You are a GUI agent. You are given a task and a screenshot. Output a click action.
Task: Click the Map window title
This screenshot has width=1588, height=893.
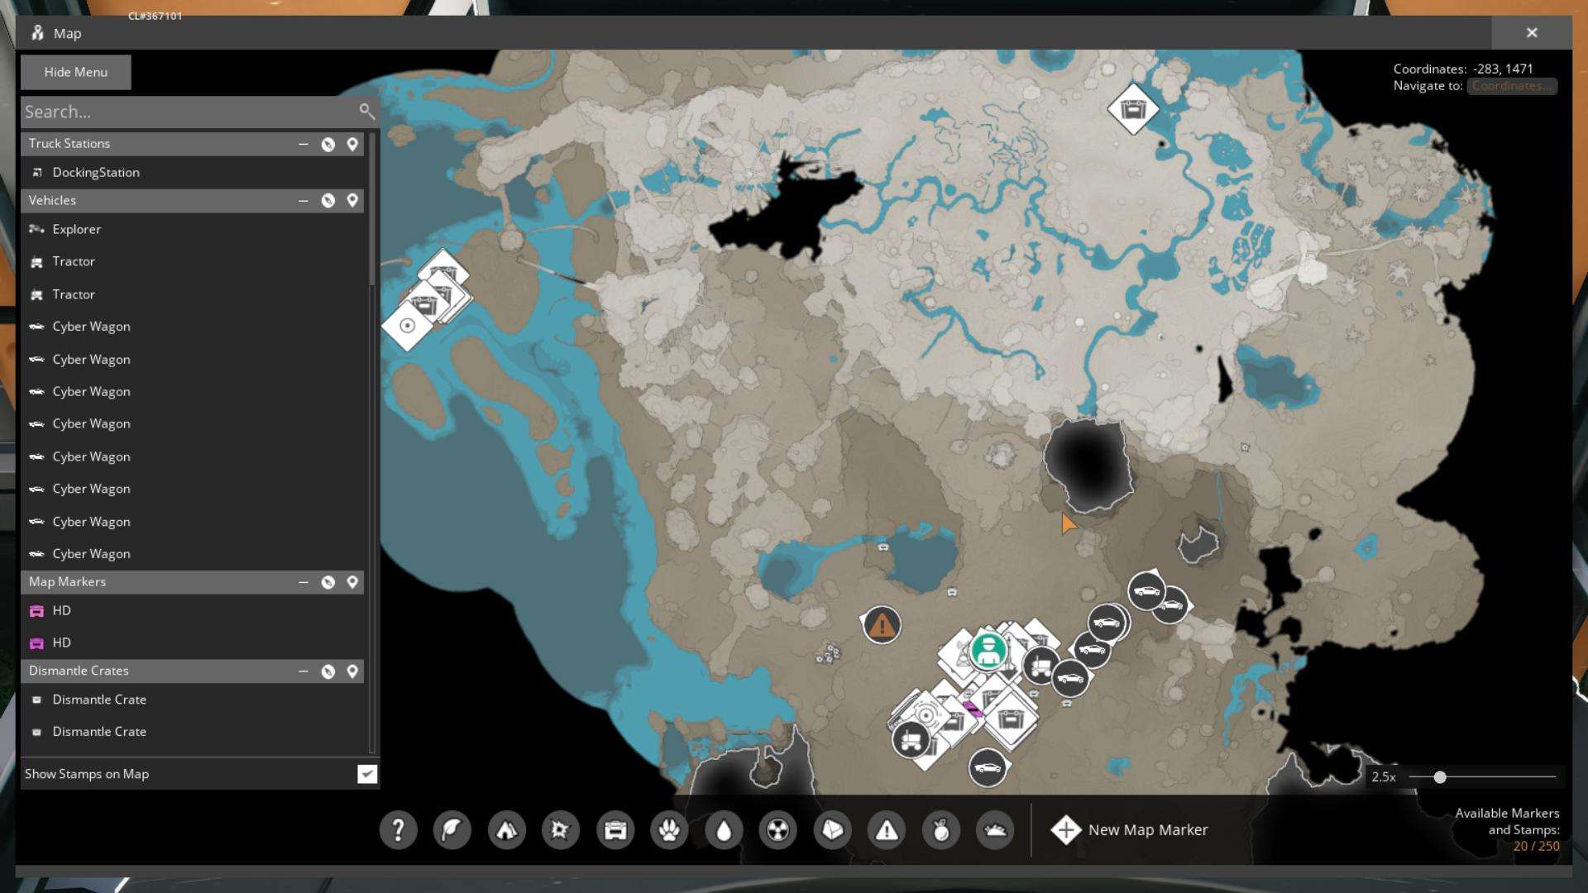pyautogui.click(x=68, y=33)
